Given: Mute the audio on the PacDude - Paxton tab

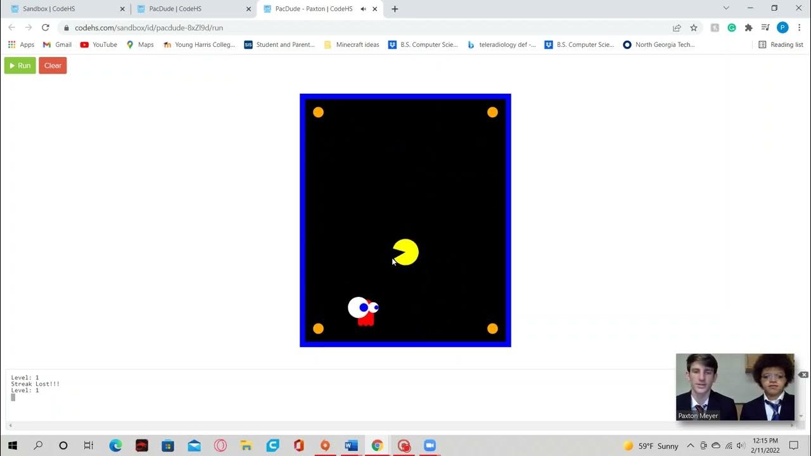Looking at the screenshot, I should point(363,9).
